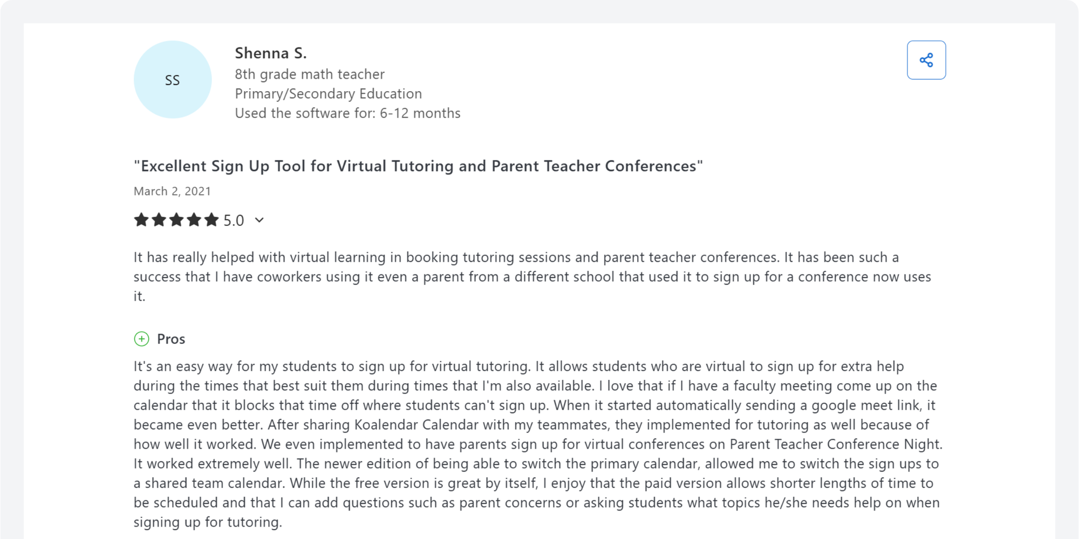Click "Used the software for: 6-12 months"
Image resolution: width=1079 pixels, height=539 pixels.
347,113
